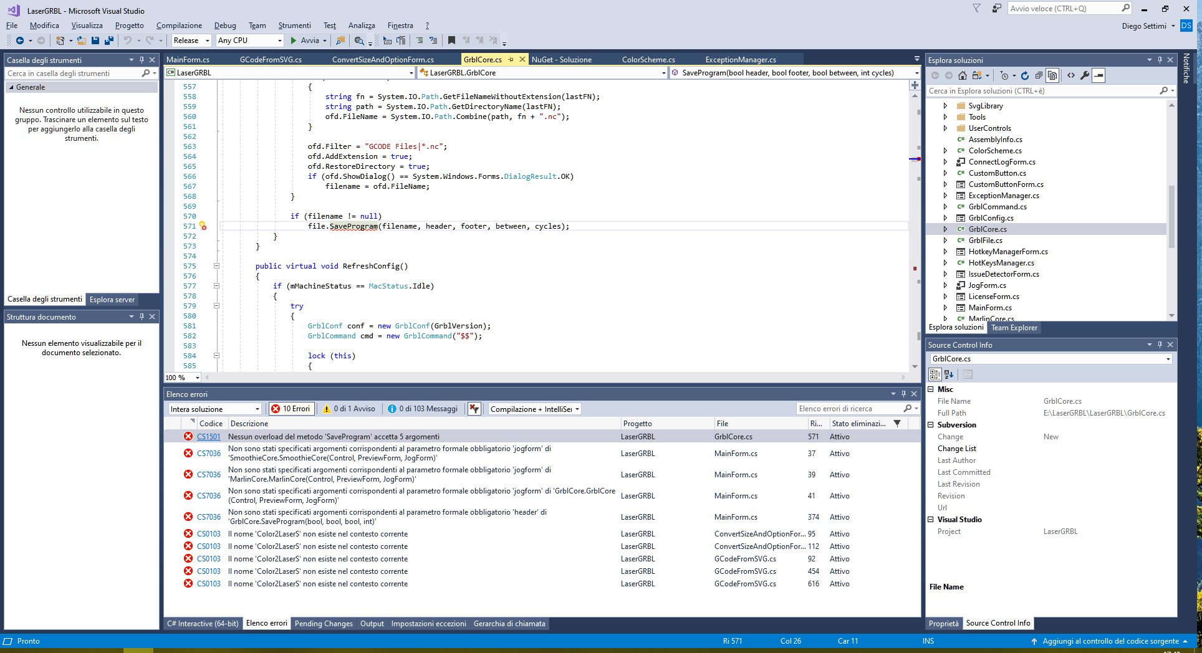
Task: Pin the Casella degli strumenti panel
Action: pyautogui.click(x=142, y=60)
